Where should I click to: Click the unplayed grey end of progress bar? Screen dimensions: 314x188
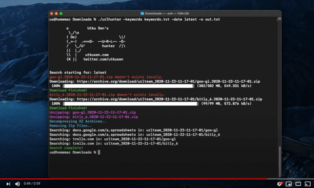click(x=291, y=179)
